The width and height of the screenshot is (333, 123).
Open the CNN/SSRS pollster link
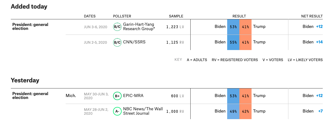click(x=134, y=42)
